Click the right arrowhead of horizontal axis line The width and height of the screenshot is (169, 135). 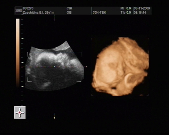click(86, 67)
